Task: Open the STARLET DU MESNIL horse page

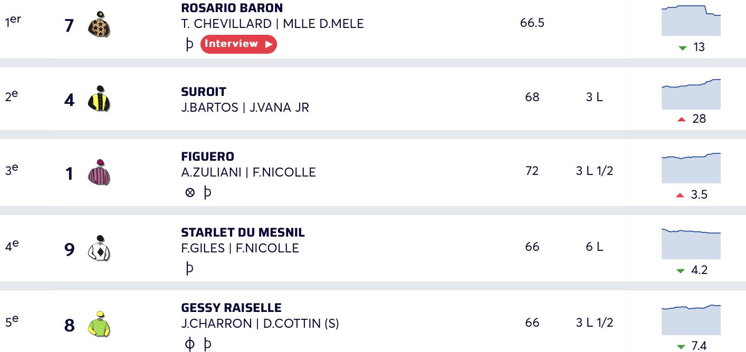Action: (x=243, y=232)
